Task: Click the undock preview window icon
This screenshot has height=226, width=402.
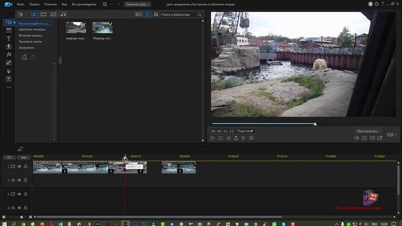Action: click(380, 138)
